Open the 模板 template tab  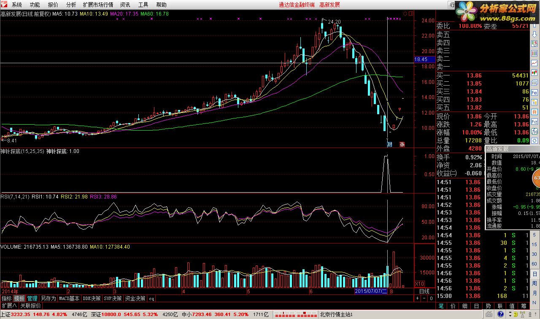pos(19,298)
